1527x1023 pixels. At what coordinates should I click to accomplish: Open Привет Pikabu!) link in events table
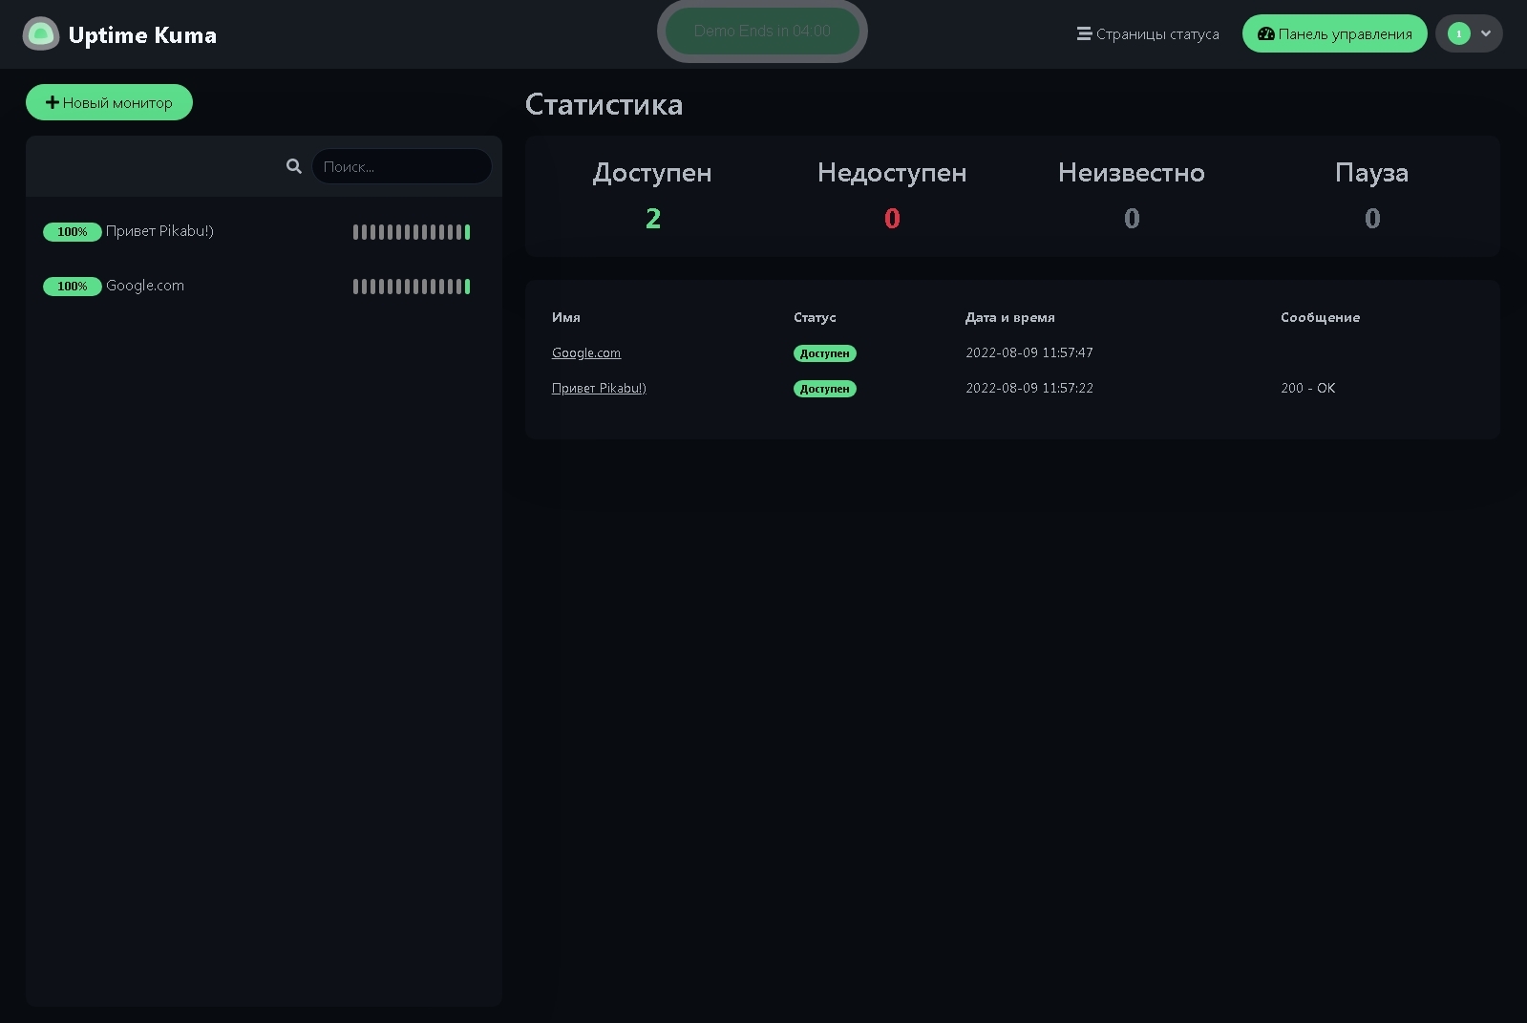(599, 388)
